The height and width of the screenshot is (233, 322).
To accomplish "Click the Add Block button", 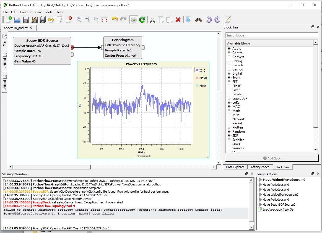I will pos(272,158).
